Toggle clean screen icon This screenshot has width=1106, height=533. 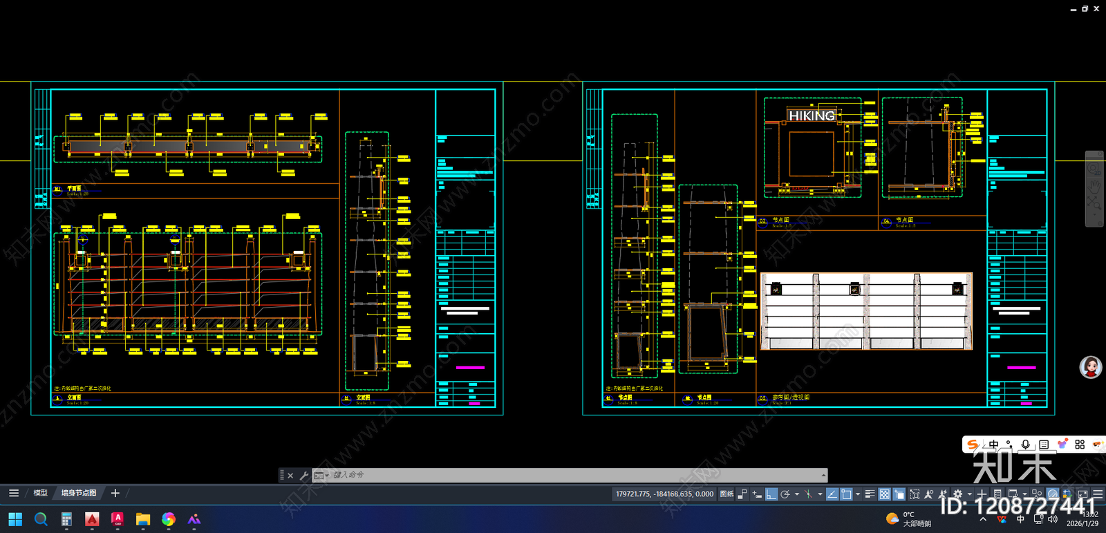point(1082,494)
